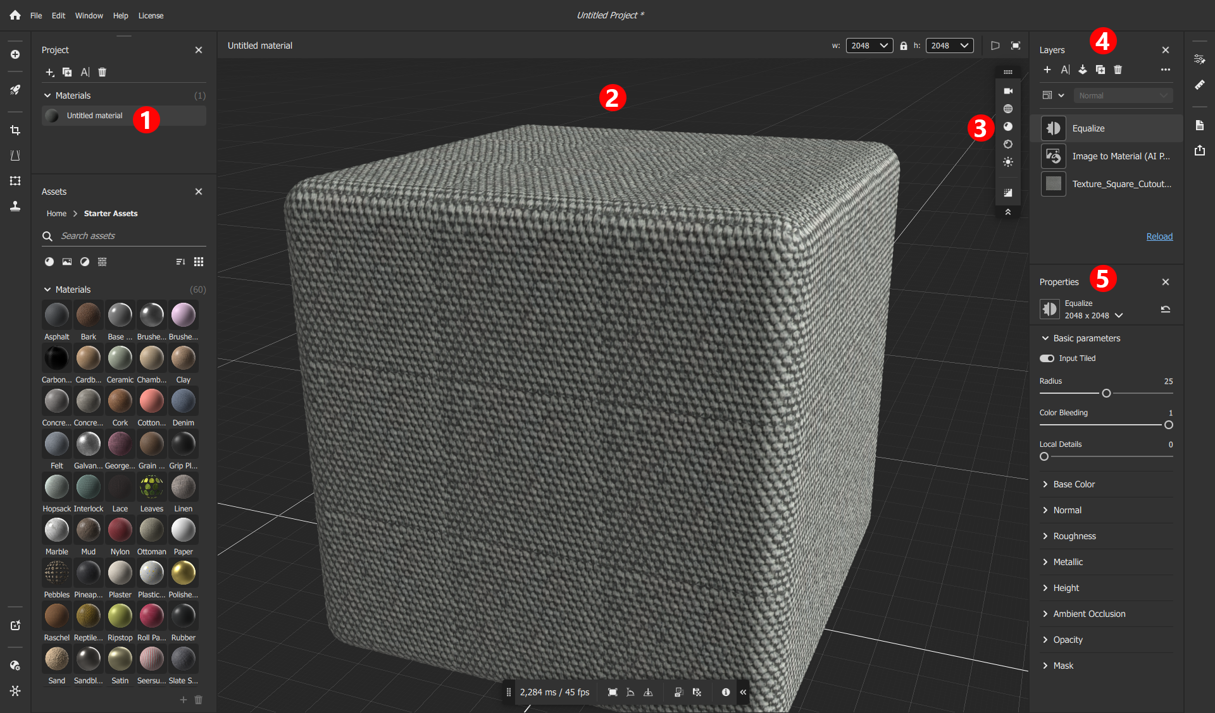The height and width of the screenshot is (713, 1215).
Task: Adjust the Radius slider handle
Action: pyautogui.click(x=1106, y=393)
